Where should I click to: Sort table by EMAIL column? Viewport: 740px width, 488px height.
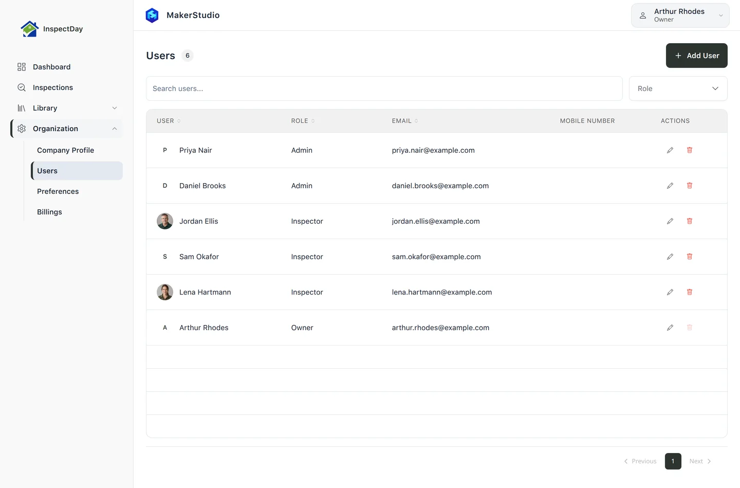pyautogui.click(x=405, y=121)
